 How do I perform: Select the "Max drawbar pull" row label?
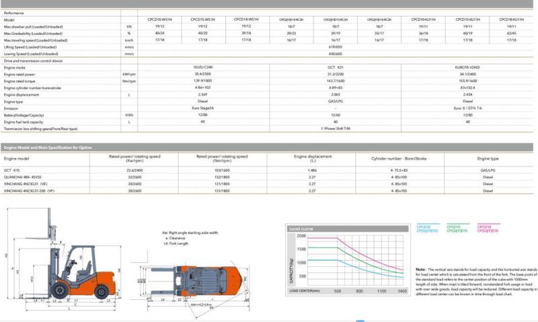33,27
